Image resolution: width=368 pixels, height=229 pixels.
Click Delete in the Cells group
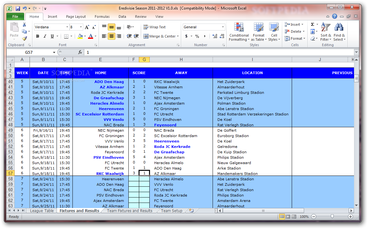[x=295, y=31]
